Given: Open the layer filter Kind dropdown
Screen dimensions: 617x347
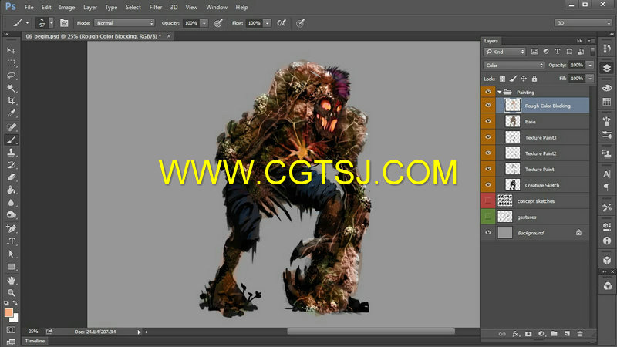Looking at the screenshot, I should click(504, 52).
